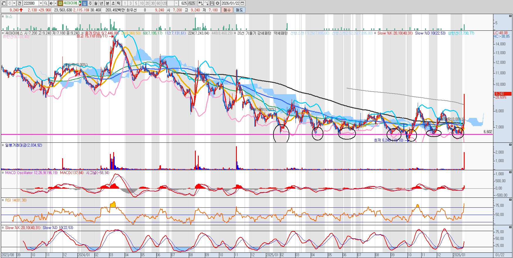Switch to 월 monthly chart period
This screenshot has height=258, width=513.
[x=96, y=3]
